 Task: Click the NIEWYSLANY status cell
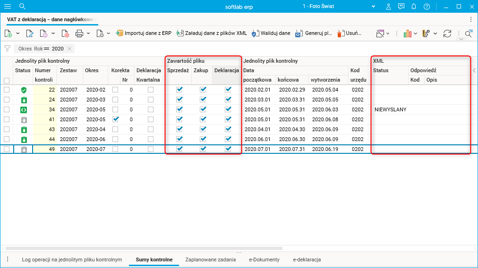coord(390,109)
